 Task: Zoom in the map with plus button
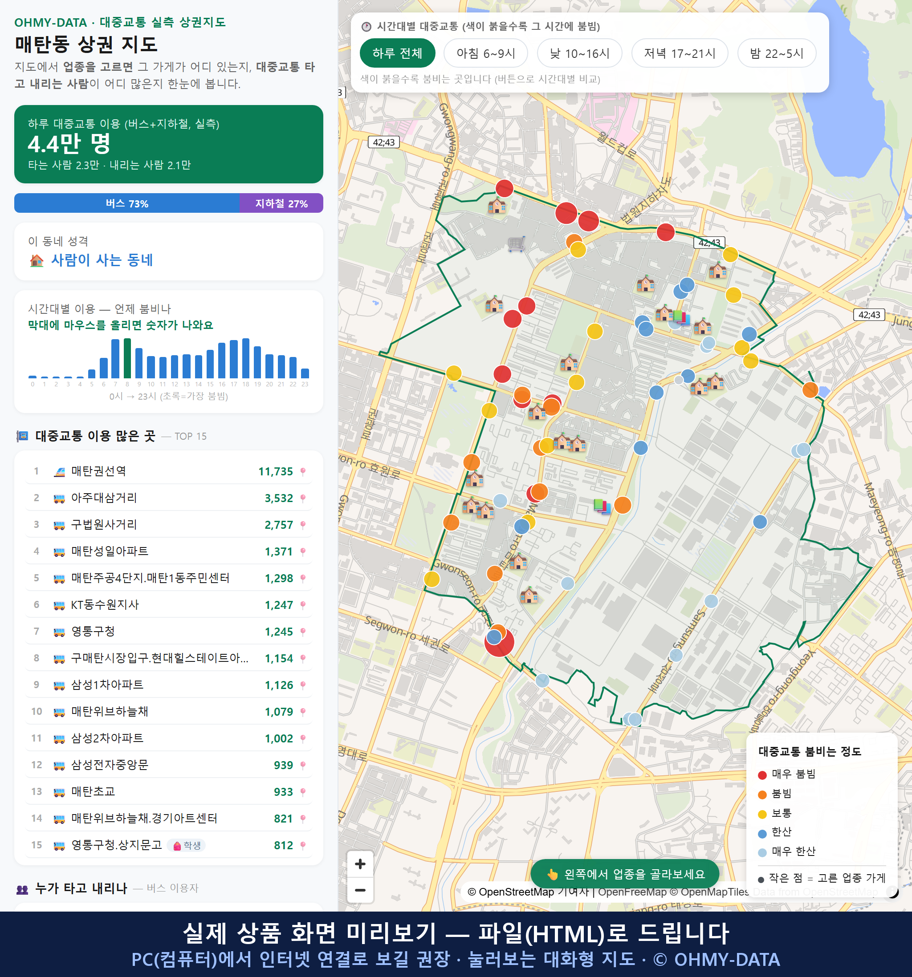coord(360,863)
